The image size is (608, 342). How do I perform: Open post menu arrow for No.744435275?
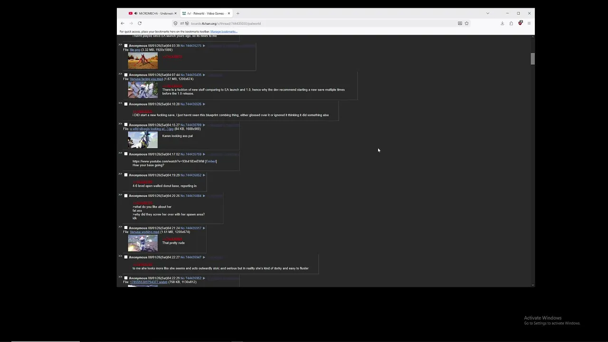pyautogui.click(x=204, y=46)
